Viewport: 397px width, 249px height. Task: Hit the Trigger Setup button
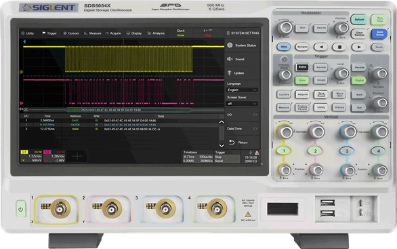click(302, 67)
